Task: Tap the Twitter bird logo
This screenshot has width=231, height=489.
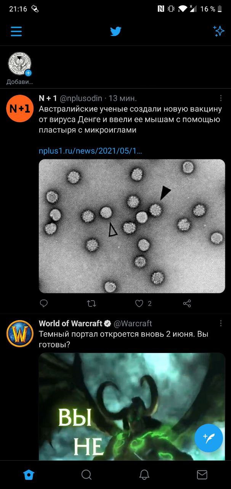Action: tap(115, 31)
